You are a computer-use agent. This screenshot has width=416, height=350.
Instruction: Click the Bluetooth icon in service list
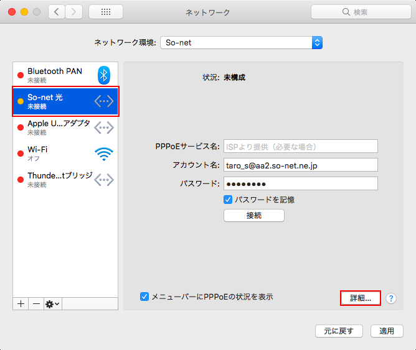click(x=104, y=75)
